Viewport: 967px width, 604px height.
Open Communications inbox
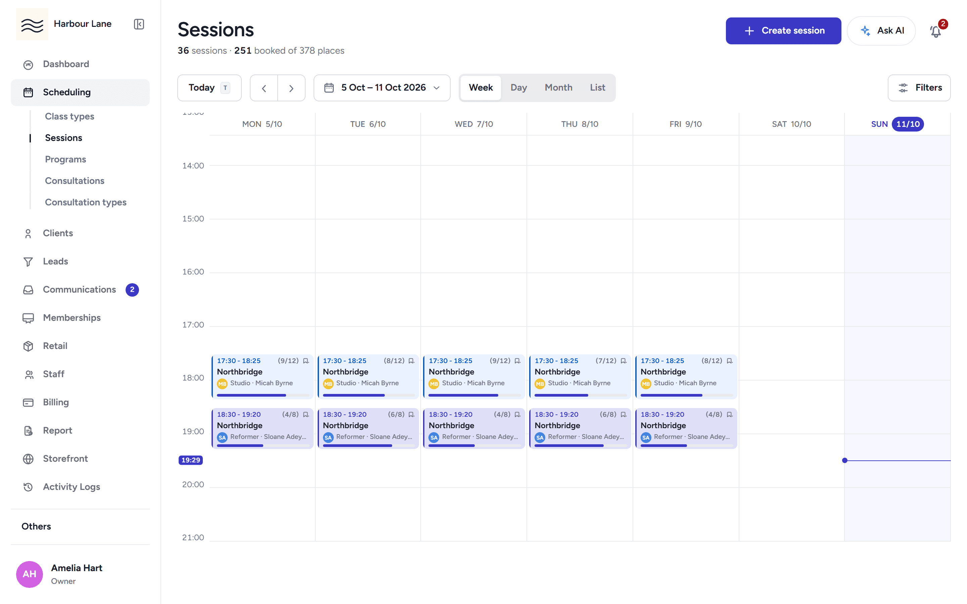80,290
